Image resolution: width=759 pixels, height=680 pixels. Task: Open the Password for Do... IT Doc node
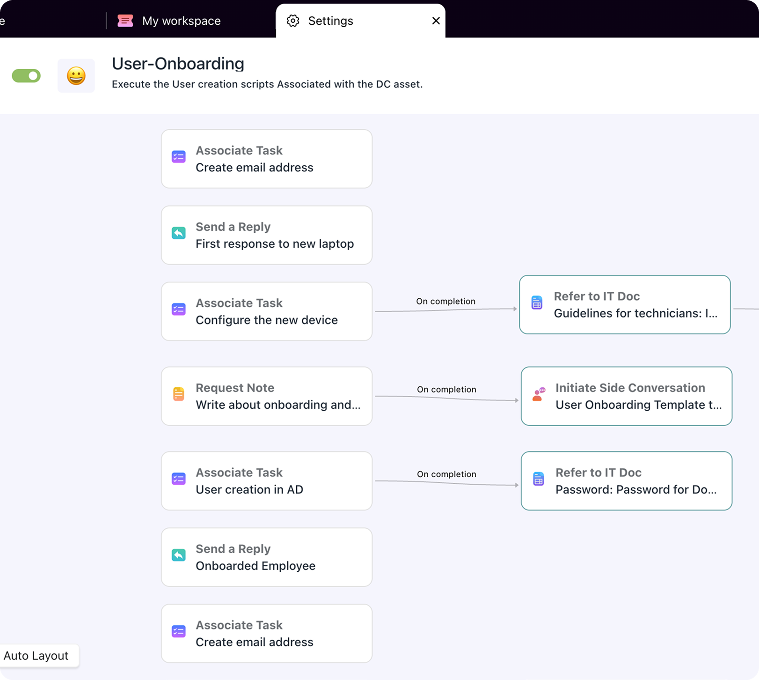click(626, 481)
